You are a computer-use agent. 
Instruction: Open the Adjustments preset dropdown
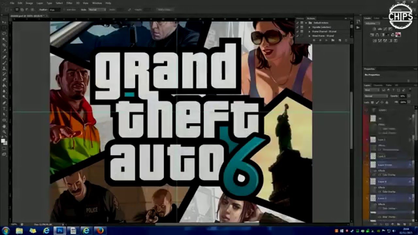(373, 23)
